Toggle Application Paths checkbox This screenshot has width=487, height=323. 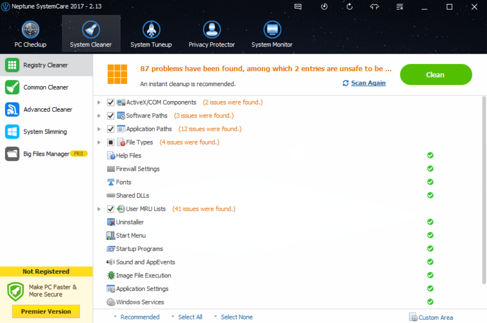click(111, 129)
